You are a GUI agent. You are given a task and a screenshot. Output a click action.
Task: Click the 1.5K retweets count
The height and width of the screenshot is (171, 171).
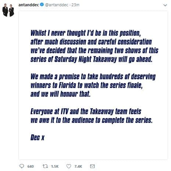point(55,166)
